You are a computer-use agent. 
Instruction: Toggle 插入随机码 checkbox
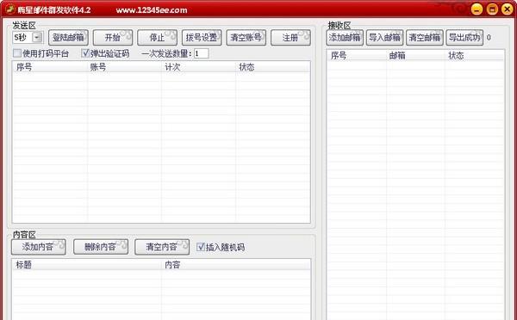click(x=201, y=247)
